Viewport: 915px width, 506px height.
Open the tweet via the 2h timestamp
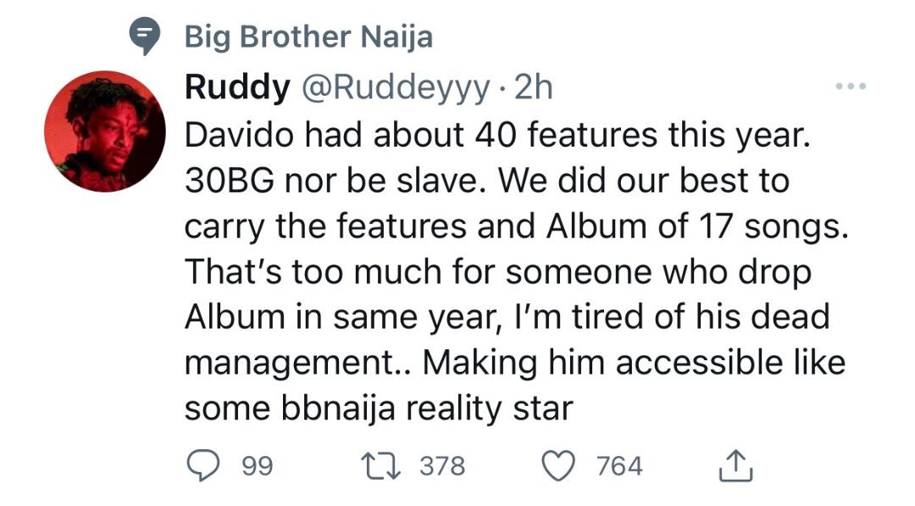tap(534, 87)
